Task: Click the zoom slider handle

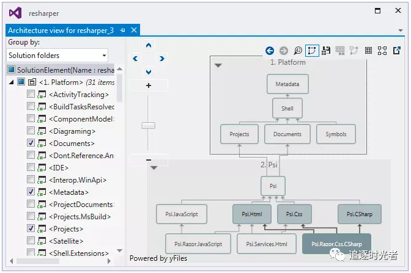Action: [149, 125]
